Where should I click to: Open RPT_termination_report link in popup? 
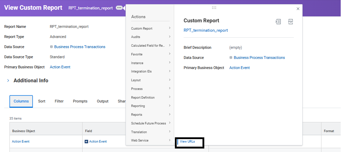206,30
